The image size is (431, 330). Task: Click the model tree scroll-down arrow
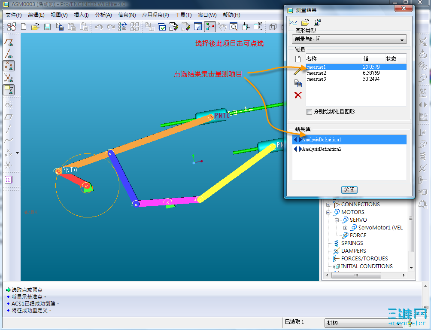click(x=411, y=268)
